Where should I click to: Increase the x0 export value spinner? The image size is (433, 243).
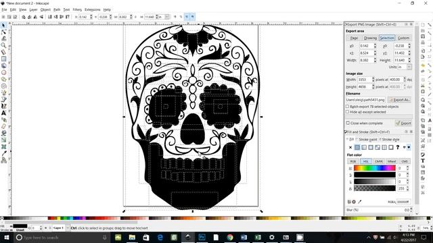(375, 45)
